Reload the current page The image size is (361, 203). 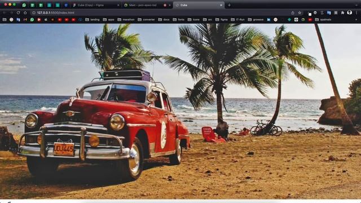point(18,12)
